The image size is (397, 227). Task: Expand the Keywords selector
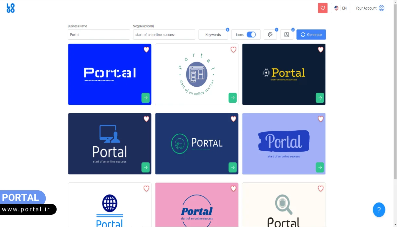[213, 35]
